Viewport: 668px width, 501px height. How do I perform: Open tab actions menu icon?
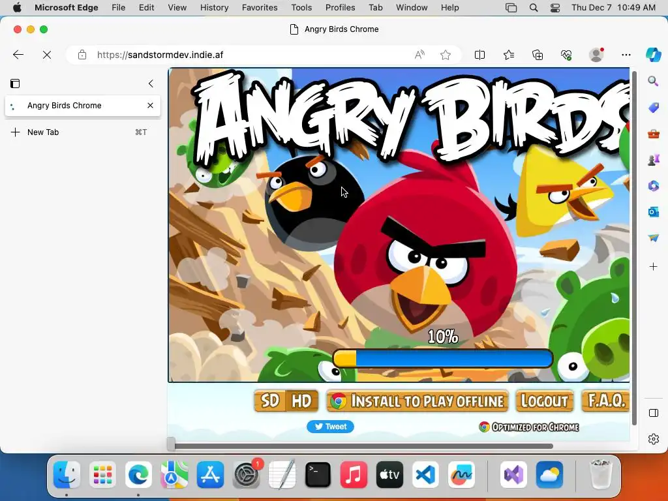(15, 83)
